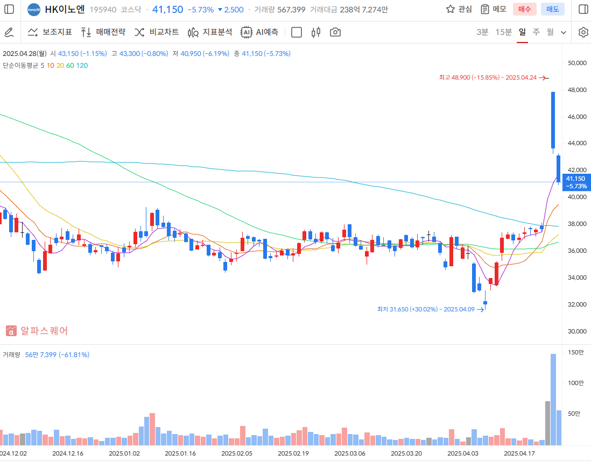This screenshot has width=591, height=462.
Task: Click the 2025.04.17 date axis label
Action: pos(519,453)
